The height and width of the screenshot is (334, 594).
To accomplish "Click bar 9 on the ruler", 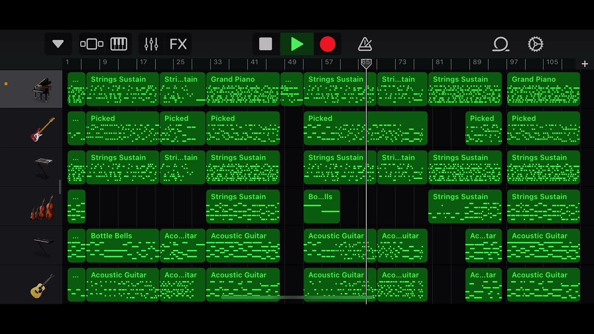I will (x=105, y=62).
